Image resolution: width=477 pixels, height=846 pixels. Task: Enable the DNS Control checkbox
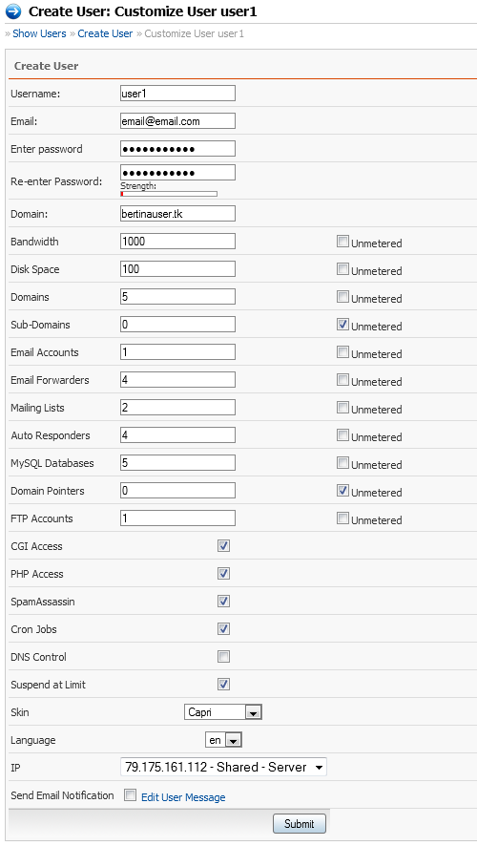click(223, 657)
